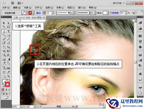Open the 文件(F) menu

pyautogui.click(x=6, y=8)
